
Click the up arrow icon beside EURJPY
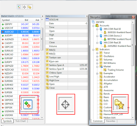tap(3, 62)
